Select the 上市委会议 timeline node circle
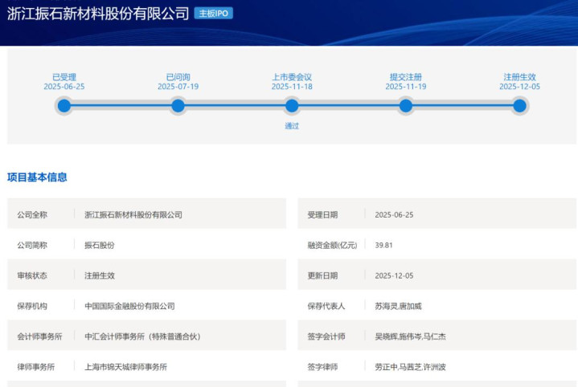 click(292, 106)
